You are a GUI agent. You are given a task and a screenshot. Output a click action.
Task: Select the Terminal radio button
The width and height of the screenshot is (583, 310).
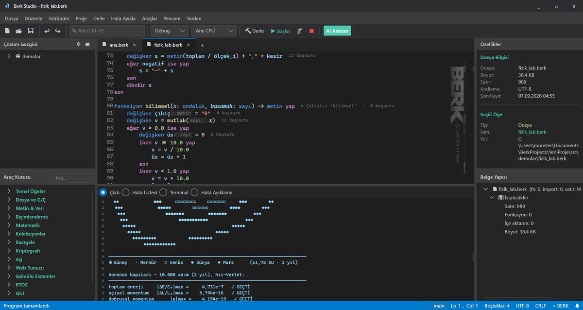pyautogui.click(x=163, y=192)
